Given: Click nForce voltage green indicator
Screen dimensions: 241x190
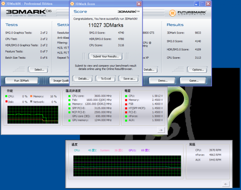Looking at the screenshot, I should tap(126, 116).
